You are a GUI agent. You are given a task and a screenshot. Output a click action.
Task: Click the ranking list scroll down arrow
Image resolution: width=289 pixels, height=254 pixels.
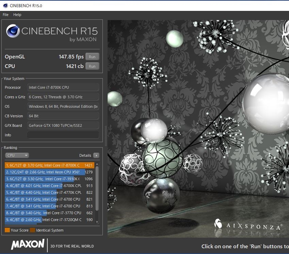tap(97, 222)
